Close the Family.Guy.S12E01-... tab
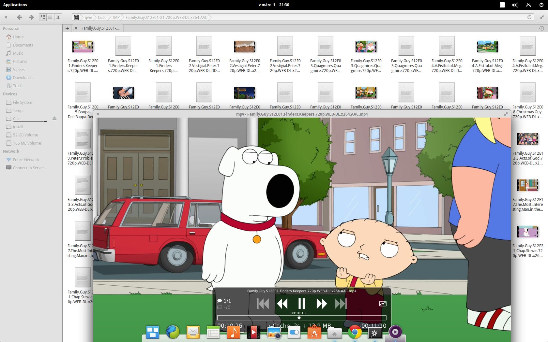This screenshot has width=548, height=342. click(76, 28)
